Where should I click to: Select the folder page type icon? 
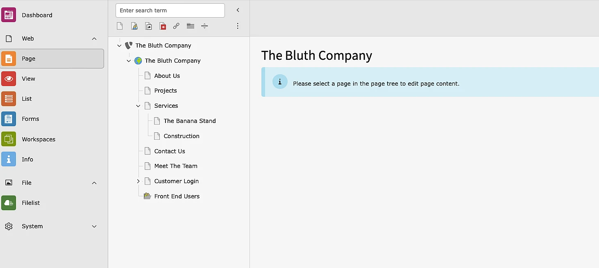pos(191,26)
